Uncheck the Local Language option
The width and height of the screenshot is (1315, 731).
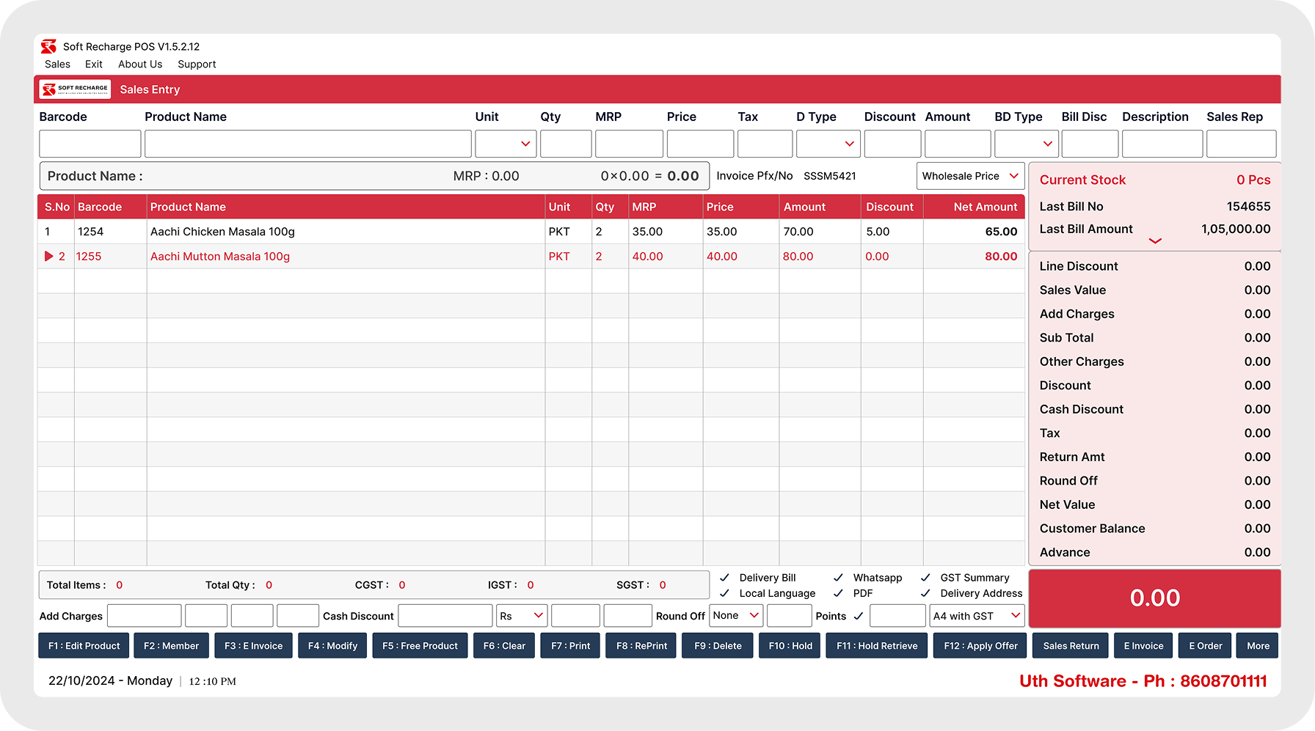(x=724, y=593)
